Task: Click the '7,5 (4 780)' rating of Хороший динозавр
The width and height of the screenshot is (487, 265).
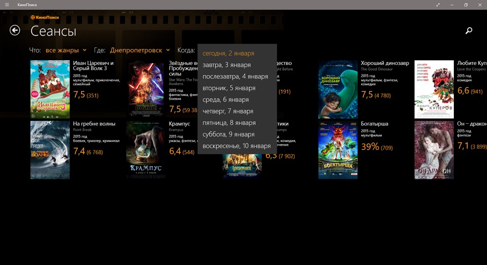Action: [376, 95]
